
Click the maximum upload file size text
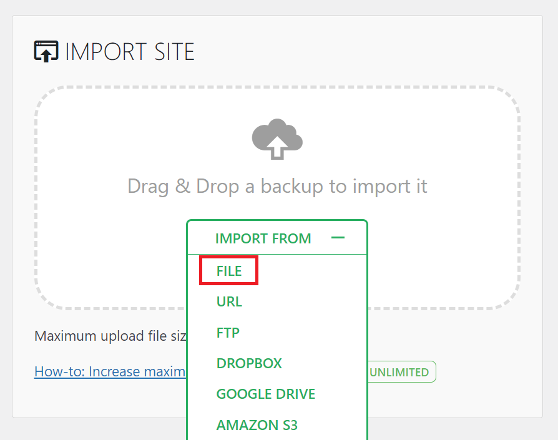[x=109, y=336]
